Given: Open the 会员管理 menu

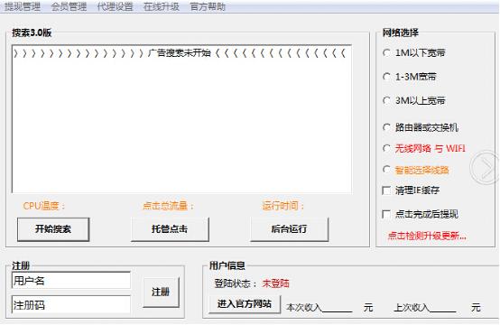Looking at the screenshot, I should click(69, 6).
